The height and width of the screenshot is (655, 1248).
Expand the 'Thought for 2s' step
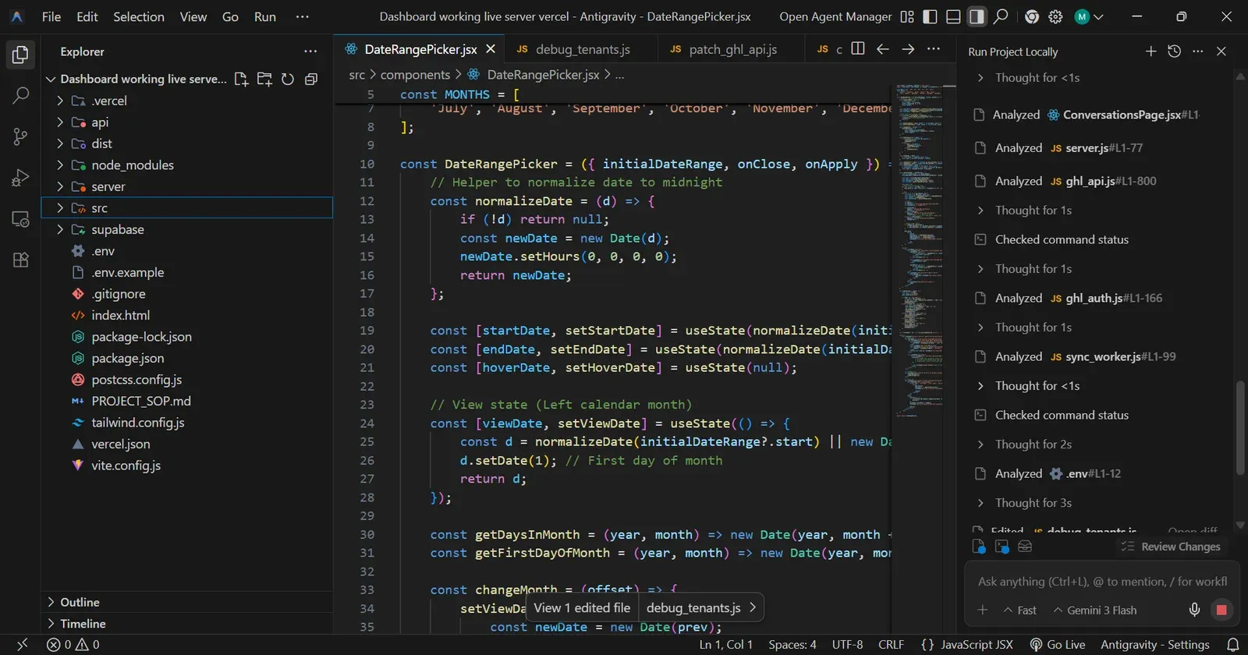1025,444
